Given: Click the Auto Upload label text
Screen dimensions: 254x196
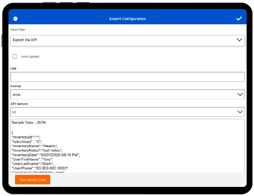Looking at the screenshot, I should [30, 57].
